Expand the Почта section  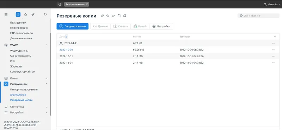coord(46,79)
